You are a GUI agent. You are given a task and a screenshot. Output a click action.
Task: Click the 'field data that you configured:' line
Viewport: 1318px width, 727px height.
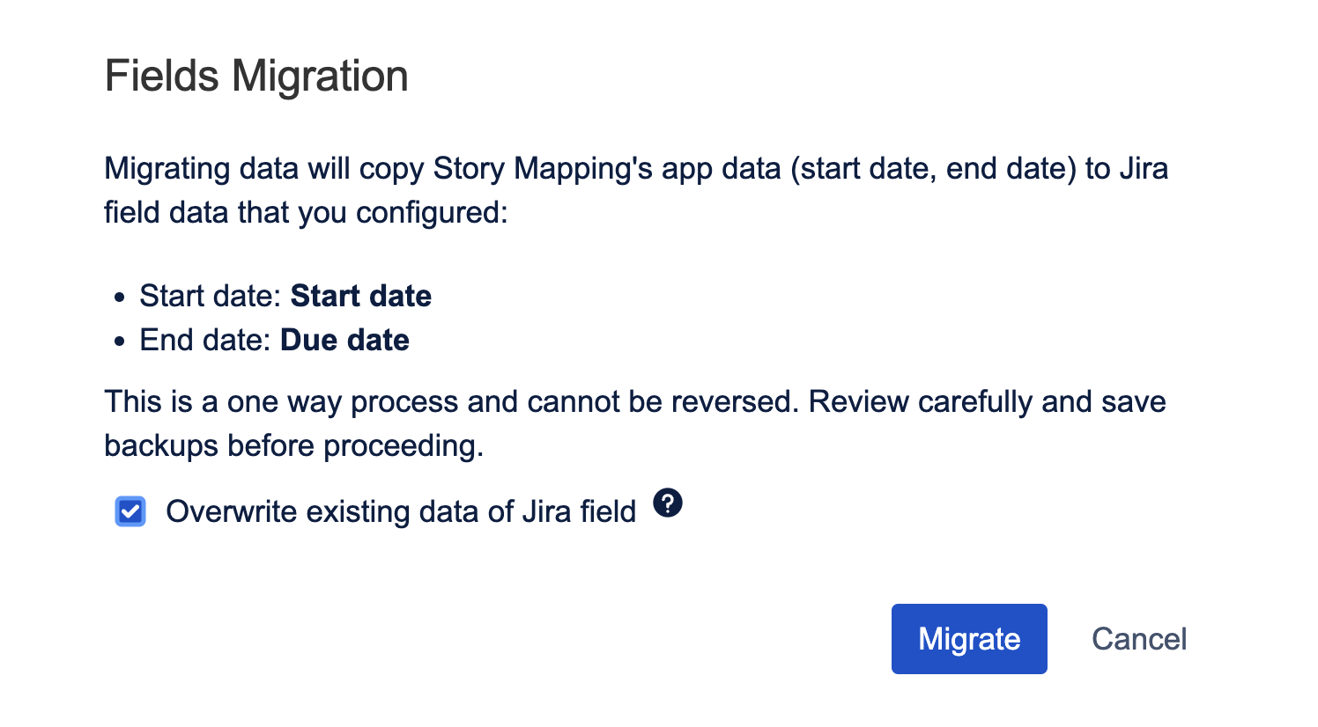[x=306, y=212]
